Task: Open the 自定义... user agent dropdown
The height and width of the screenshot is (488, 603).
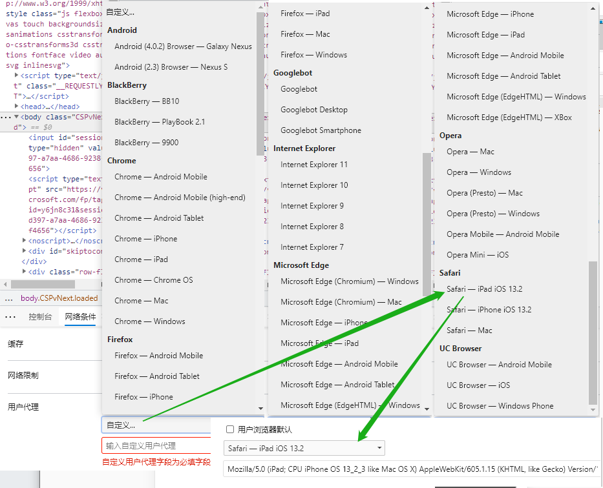Action: tap(156, 425)
